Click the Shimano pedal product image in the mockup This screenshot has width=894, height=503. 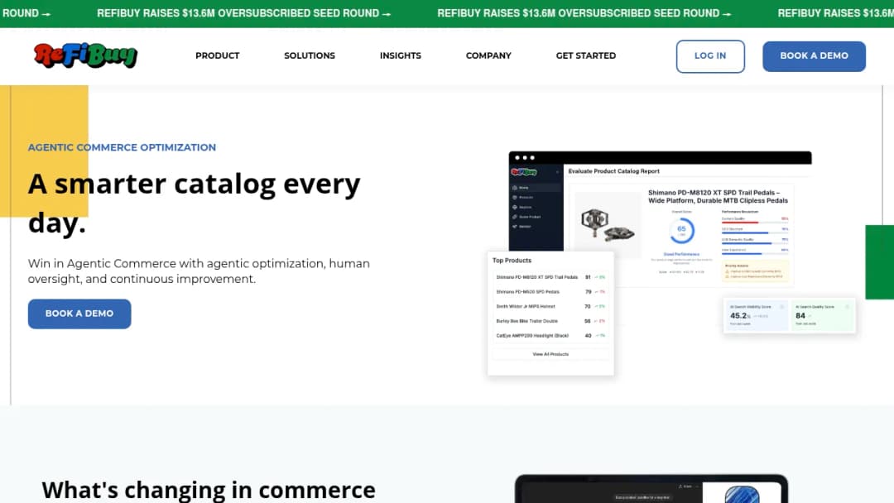coord(608,224)
